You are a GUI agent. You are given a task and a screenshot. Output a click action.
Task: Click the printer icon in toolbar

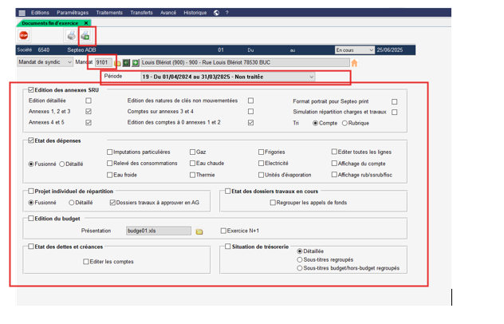pos(71,36)
